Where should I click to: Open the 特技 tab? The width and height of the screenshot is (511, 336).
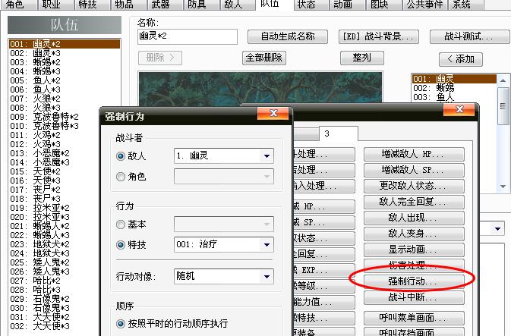(x=90, y=5)
